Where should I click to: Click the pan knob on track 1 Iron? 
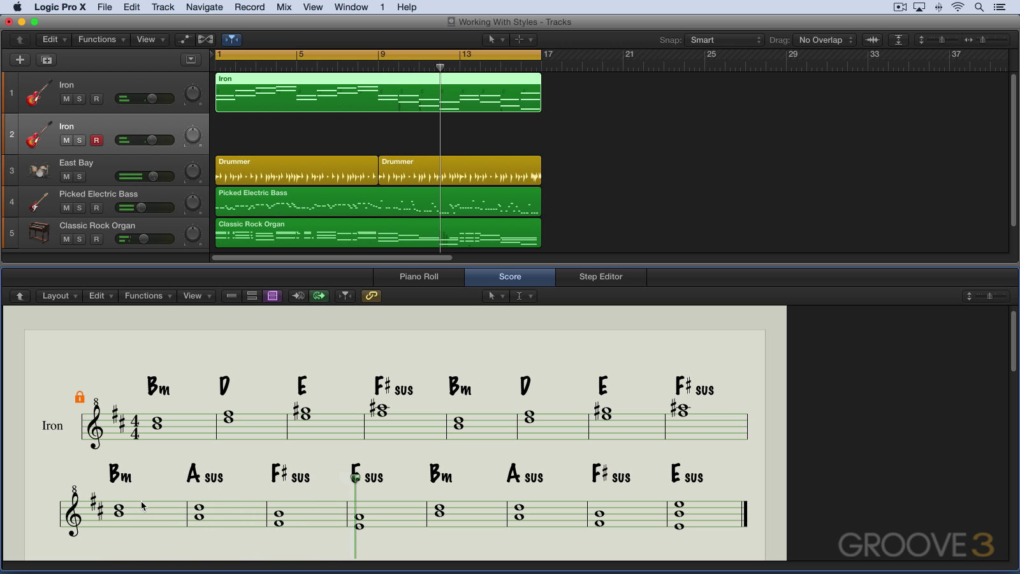pos(192,94)
